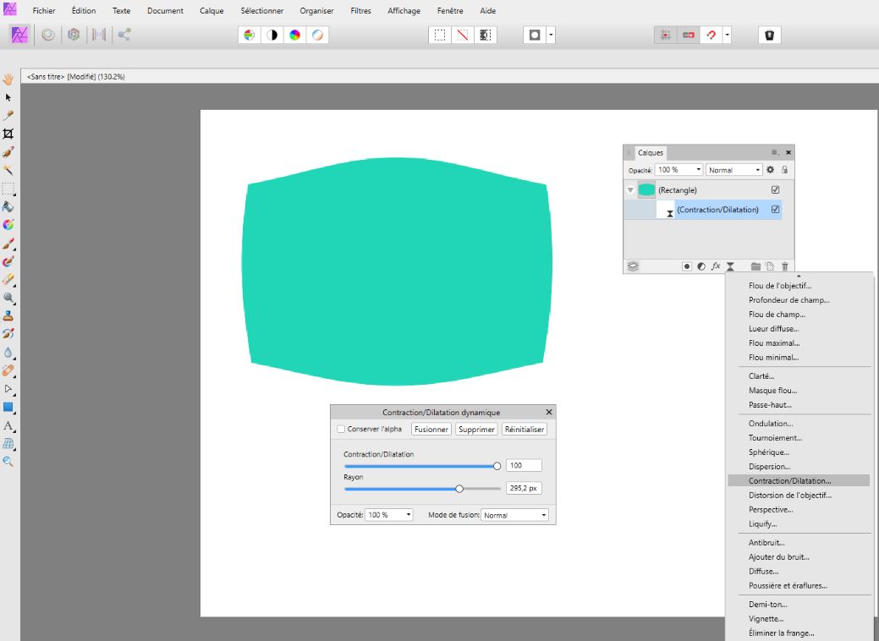Screen dimensions: 879x641
Task: Select the Rectangular Marquee tool
Action: pyautogui.click(x=8, y=189)
